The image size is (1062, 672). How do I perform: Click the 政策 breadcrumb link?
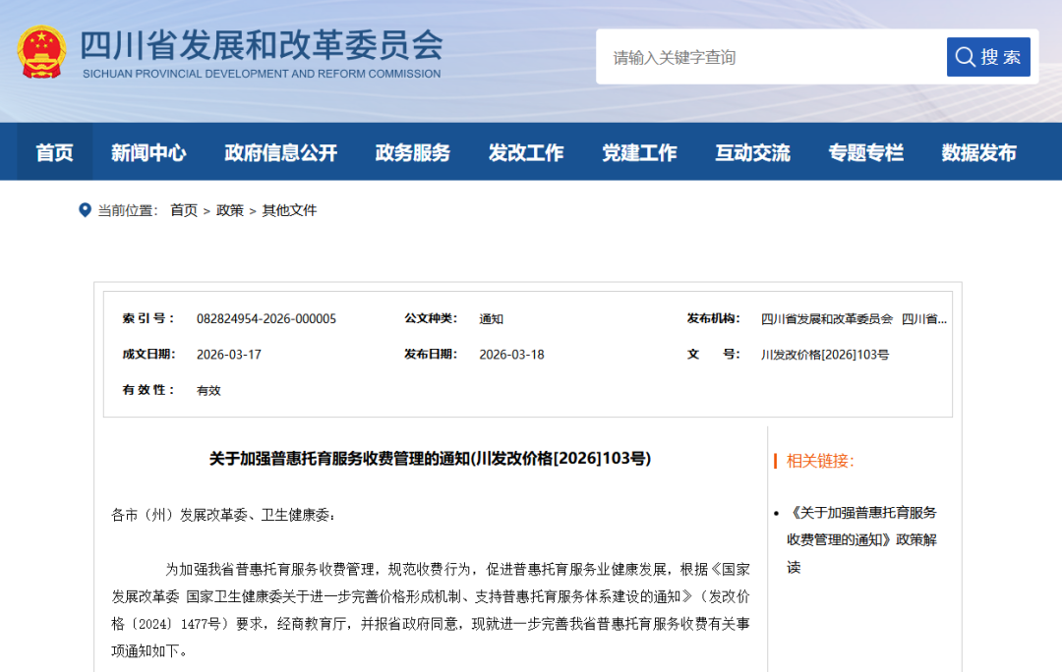click(229, 210)
